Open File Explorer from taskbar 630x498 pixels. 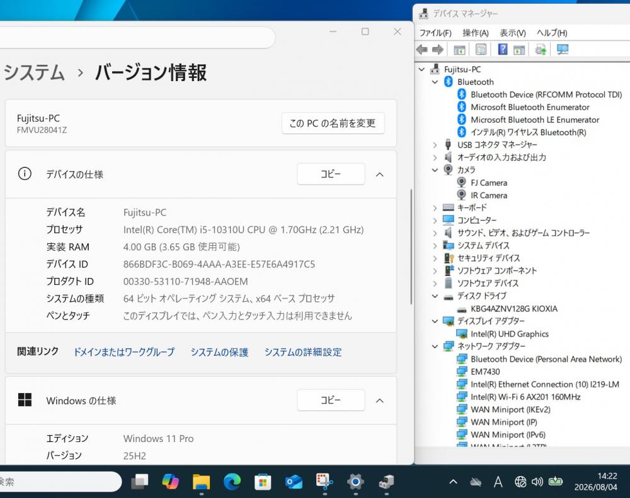(x=202, y=481)
